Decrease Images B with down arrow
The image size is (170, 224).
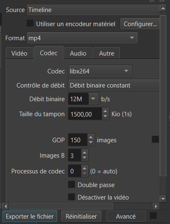point(85,158)
